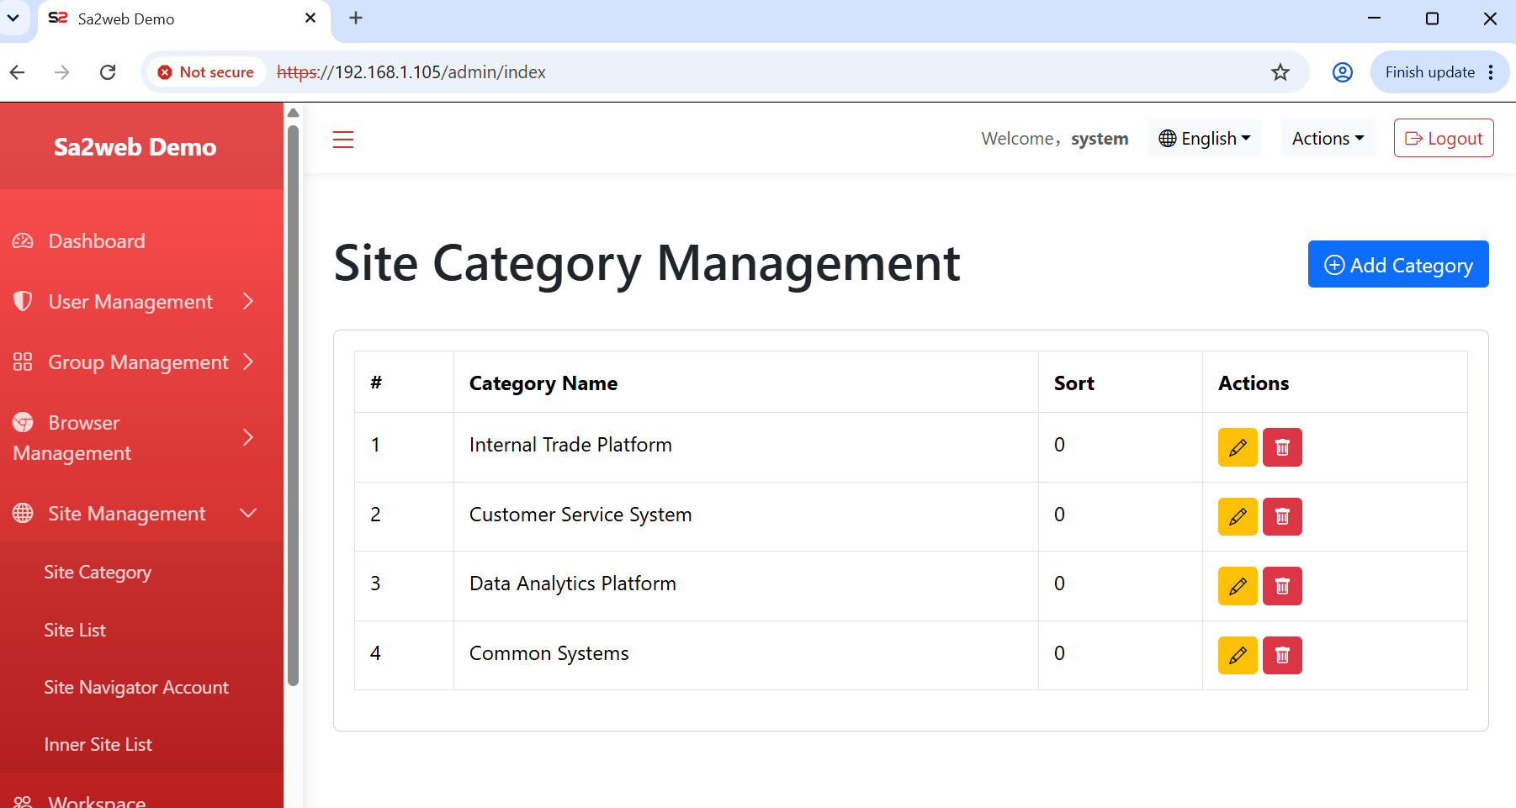Click the Add Category button

point(1398,264)
